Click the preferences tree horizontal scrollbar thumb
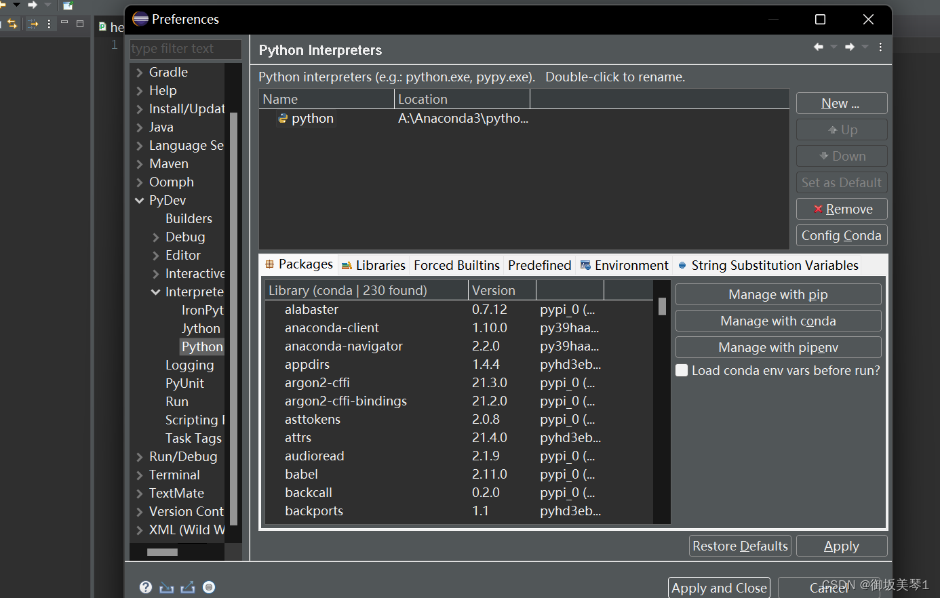The height and width of the screenshot is (598, 940). click(162, 552)
